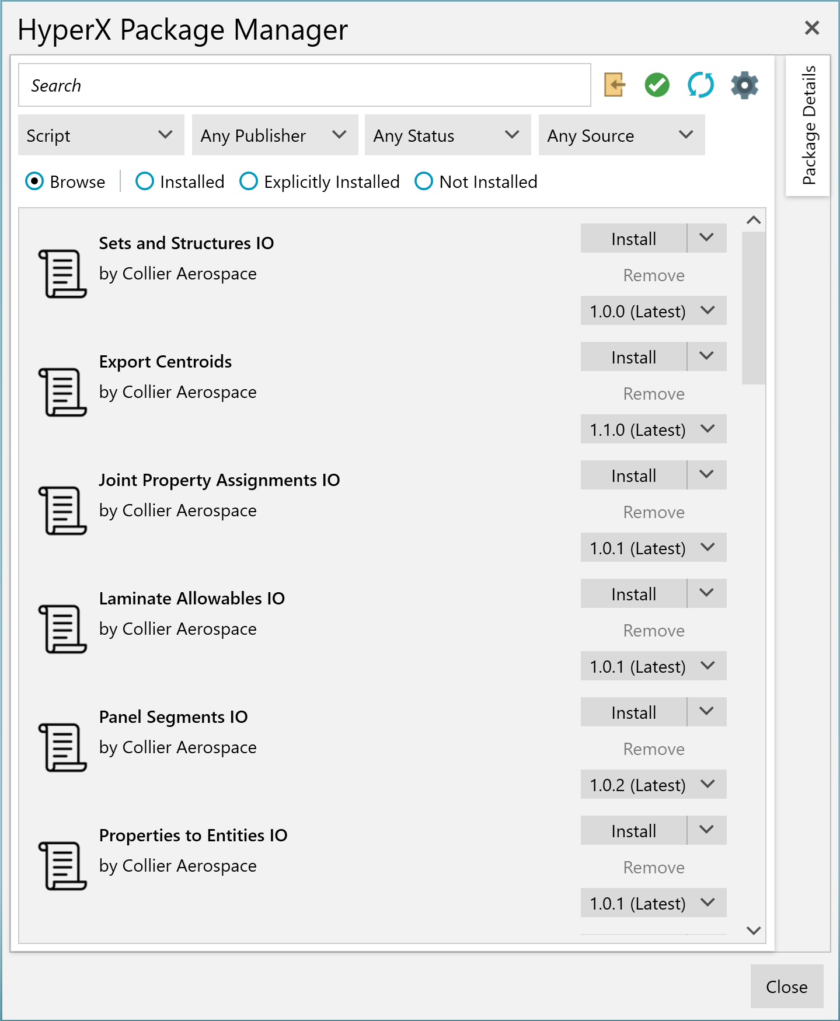Install Laminate Allowables IO
This screenshot has height=1021, width=840.
point(634,593)
